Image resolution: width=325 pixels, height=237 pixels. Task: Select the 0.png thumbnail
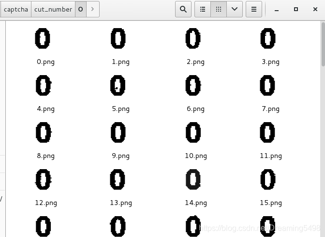click(43, 38)
